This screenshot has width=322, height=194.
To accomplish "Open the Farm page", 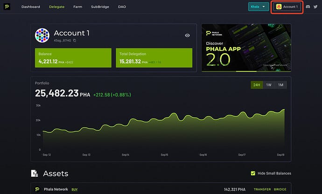I will [77, 7].
